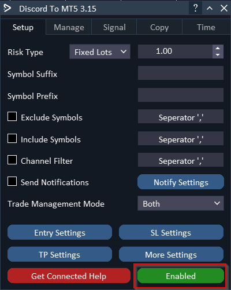This screenshot has height=290, width=231.
Task: Enable the Exclude Symbols checkbox
Action: pos(12,116)
